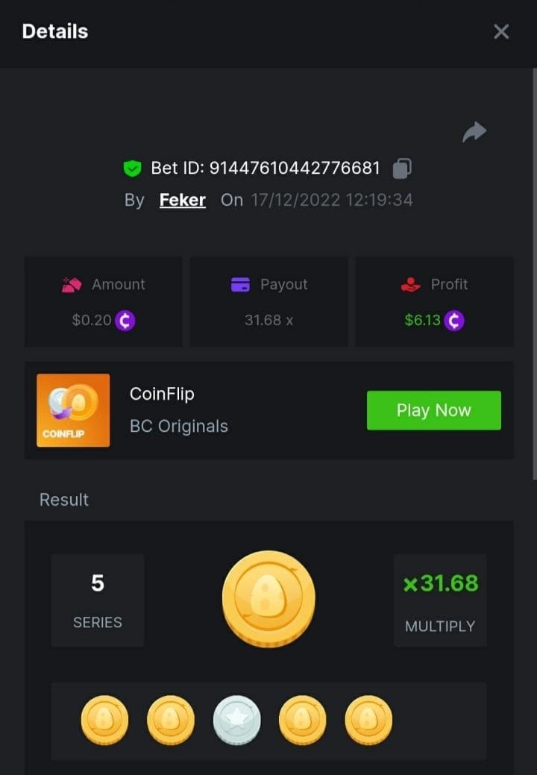The width and height of the screenshot is (537, 775).
Task: Select the last gold coin in series
Action: click(x=368, y=721)
